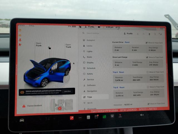Image resolution: width=178 pixels, height=134 pixels.
Task: Click the Lights bulb icon
Action: click(84, 51)
